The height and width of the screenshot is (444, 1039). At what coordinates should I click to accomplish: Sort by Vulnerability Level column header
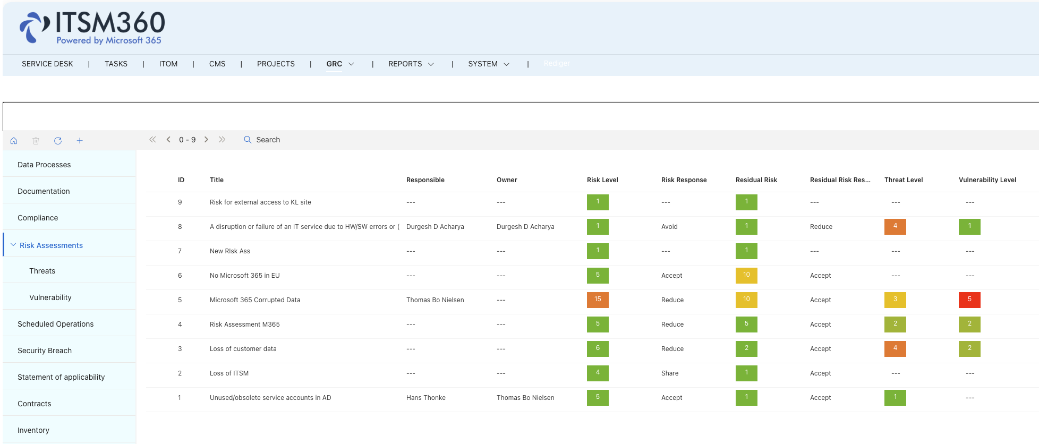[987, 180]
